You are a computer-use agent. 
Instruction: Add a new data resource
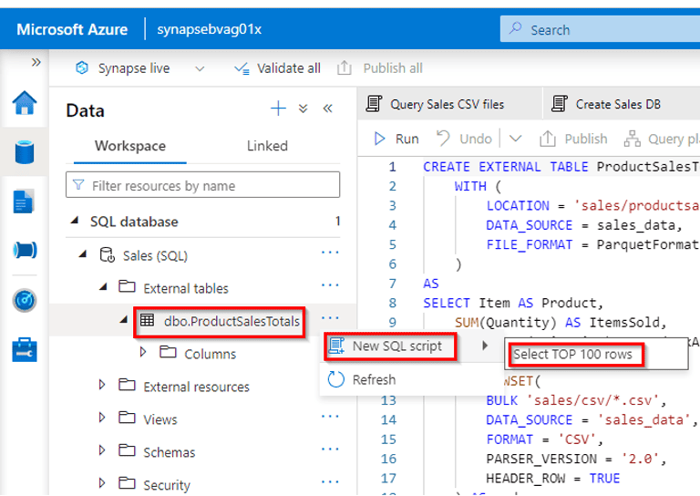coord(278,108)
